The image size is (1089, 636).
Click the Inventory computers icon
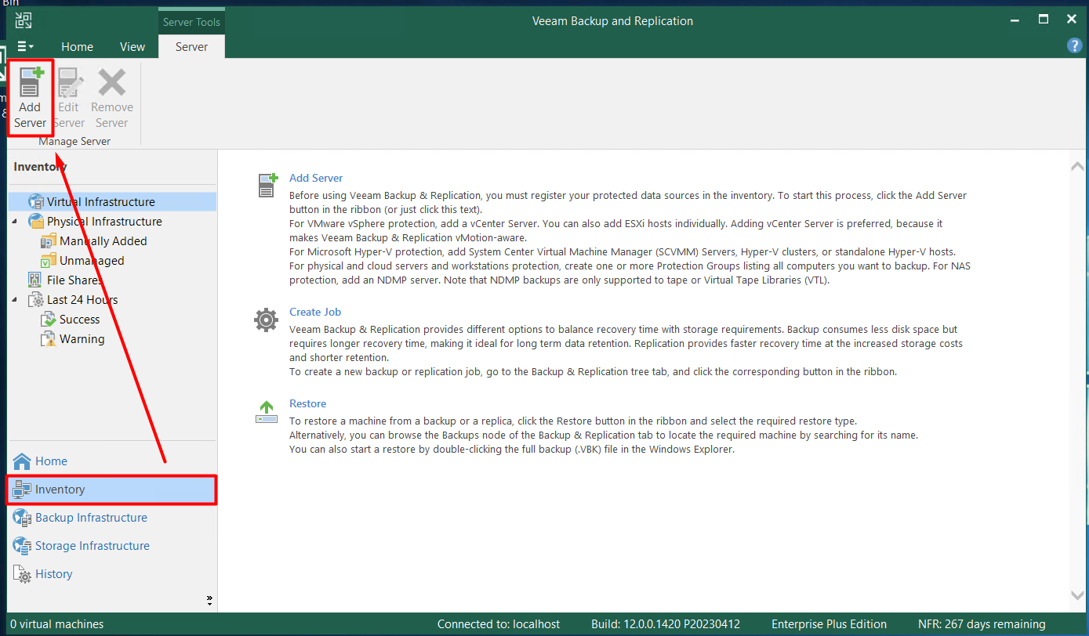[22, 490]
